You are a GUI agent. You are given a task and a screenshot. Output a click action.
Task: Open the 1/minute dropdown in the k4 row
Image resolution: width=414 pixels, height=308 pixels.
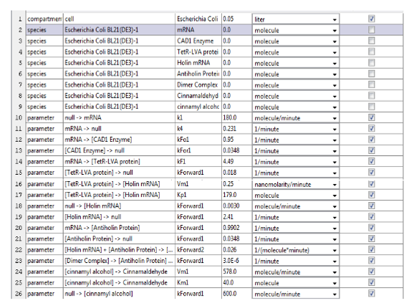pyautogui.click(x=295, y=129)
